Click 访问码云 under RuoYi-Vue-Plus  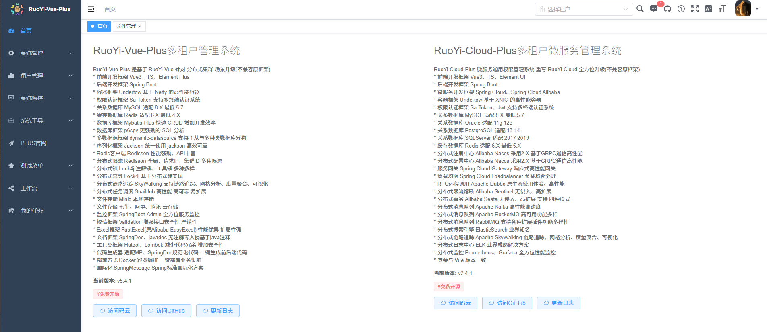click(115, 311)
